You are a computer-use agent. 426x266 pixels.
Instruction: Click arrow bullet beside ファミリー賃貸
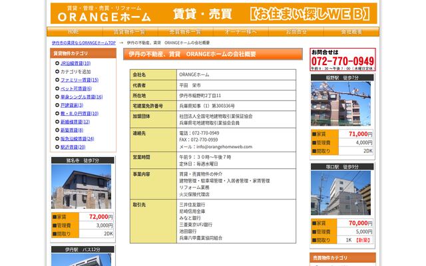pyautogui.click(x=57, y=80)
